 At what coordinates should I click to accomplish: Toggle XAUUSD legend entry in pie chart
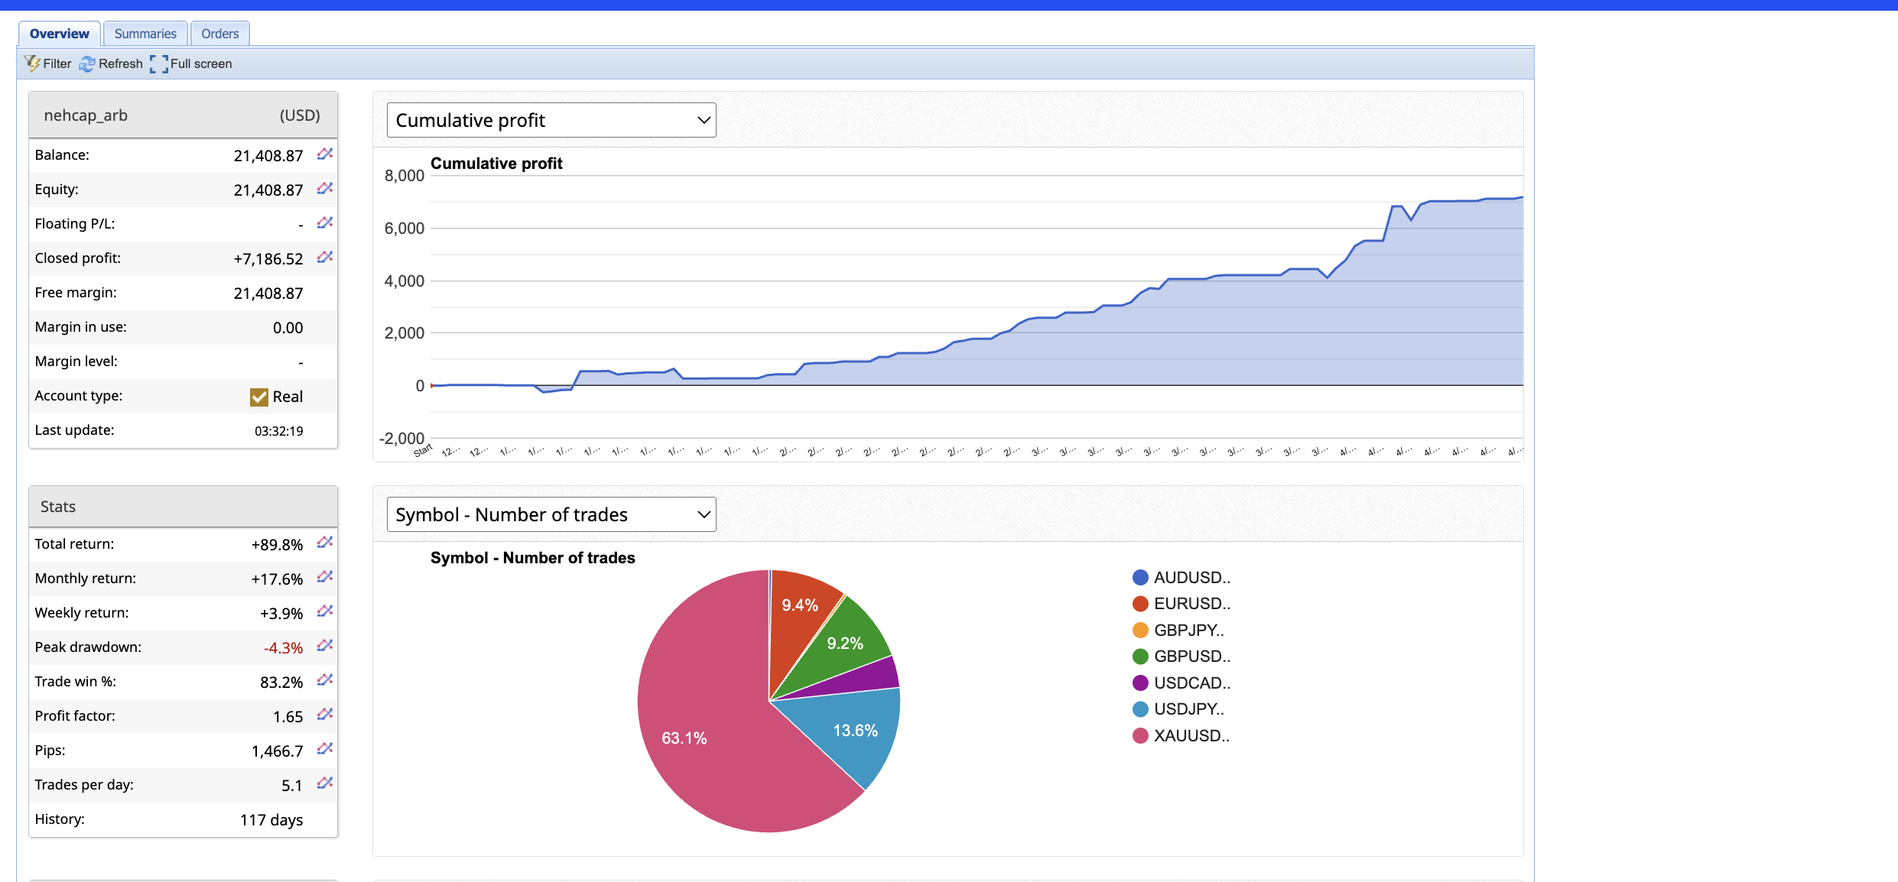coord(1191,735)
